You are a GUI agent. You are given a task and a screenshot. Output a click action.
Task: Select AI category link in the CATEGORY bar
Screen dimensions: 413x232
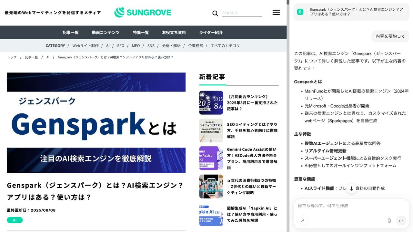point(108,46)
